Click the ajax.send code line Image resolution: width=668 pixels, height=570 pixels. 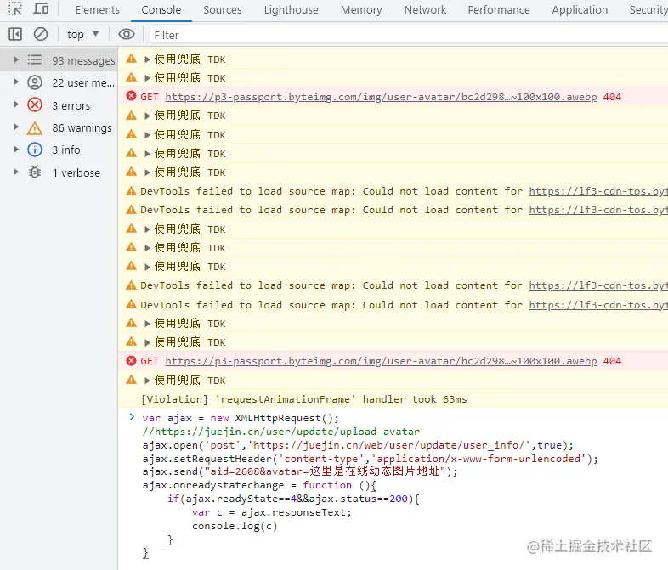pyautogui.click(x=300, y=471)
